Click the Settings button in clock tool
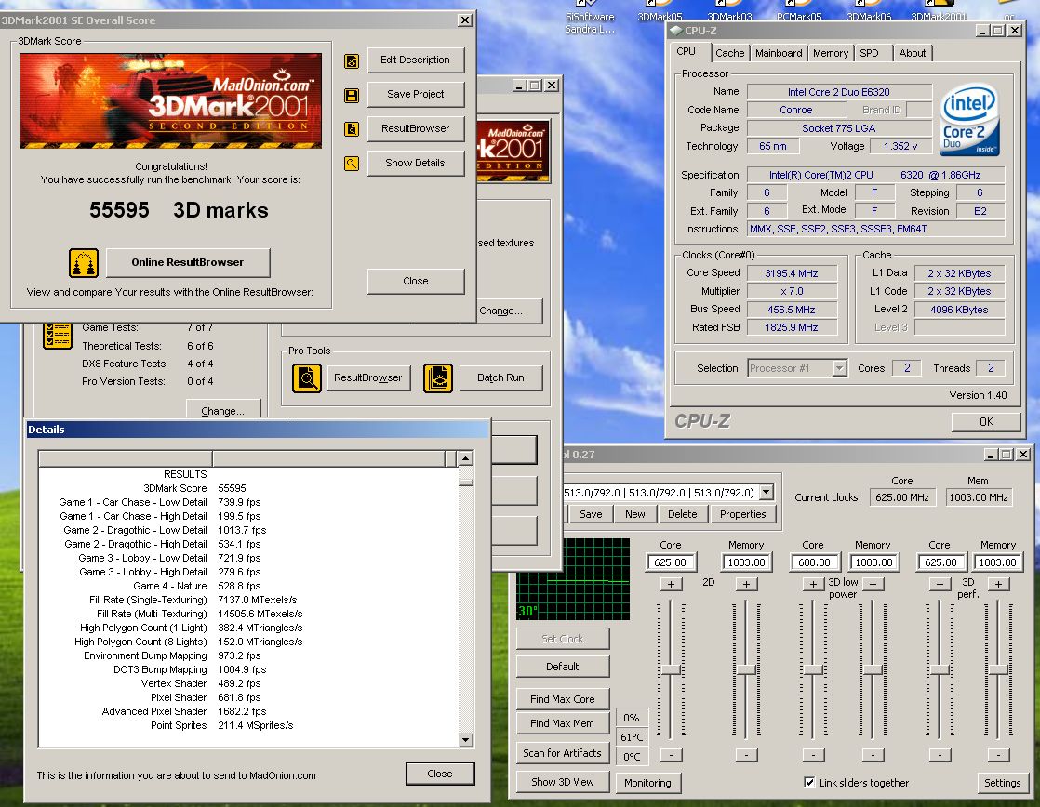Image resolution: width=1040 pixels, height=807 pixels. click(1002, 783)
